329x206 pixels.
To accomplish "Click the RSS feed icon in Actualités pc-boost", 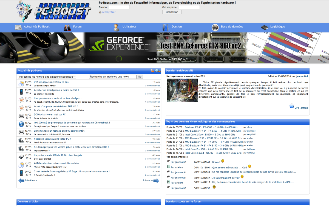I will click(152, 71).
